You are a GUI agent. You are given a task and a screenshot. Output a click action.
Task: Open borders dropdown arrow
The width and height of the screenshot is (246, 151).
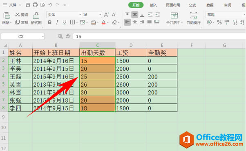77,22
